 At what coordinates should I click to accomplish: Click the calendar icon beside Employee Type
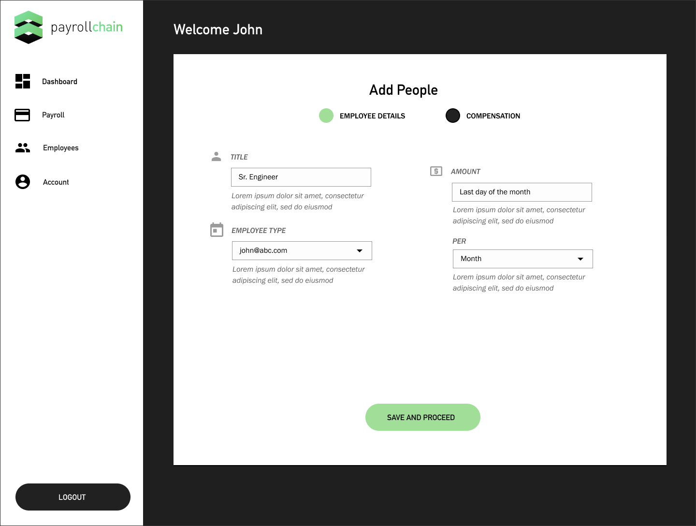point(217,230)
